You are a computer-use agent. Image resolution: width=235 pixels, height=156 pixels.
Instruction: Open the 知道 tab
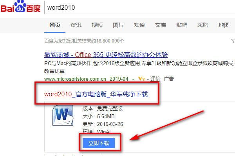(x=139, y=25)
